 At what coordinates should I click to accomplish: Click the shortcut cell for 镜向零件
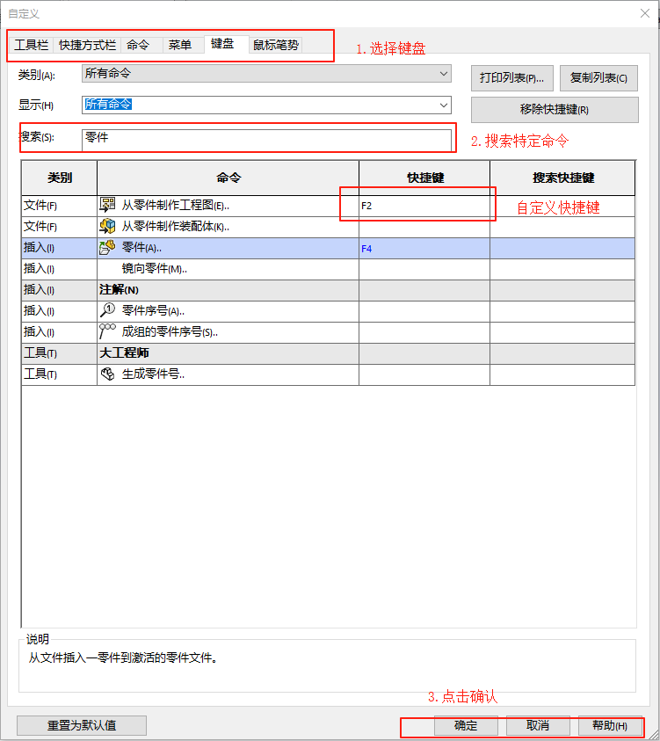click(424, 269)
